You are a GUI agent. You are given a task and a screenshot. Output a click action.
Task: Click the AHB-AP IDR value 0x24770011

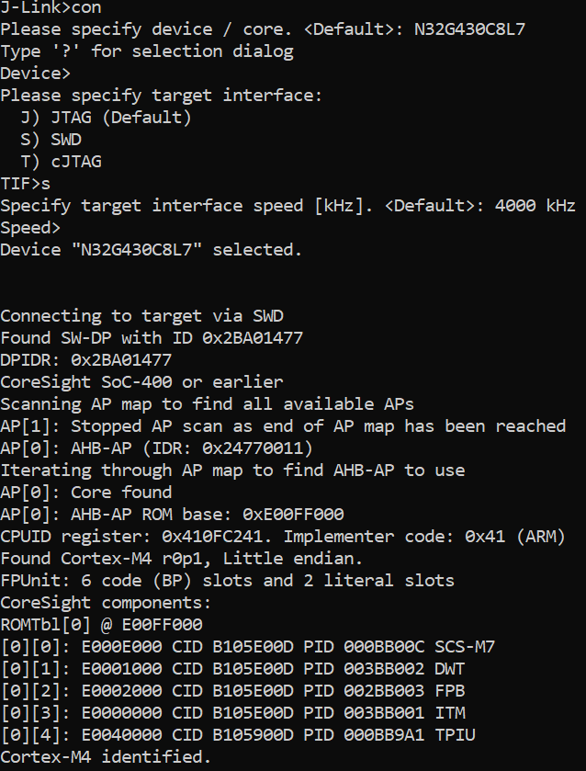coord(258,448)
